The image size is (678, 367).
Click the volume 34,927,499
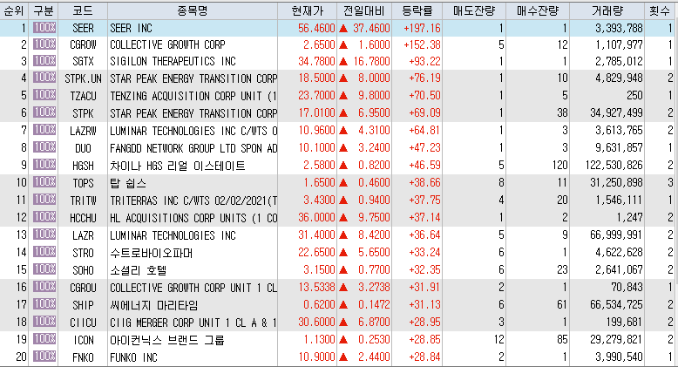click(x=617, y=113)
